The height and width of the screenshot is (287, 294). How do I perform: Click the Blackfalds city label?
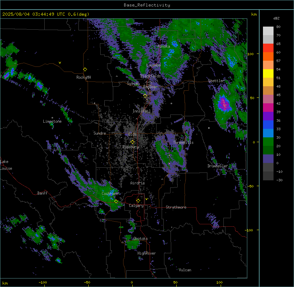[150, 76]
